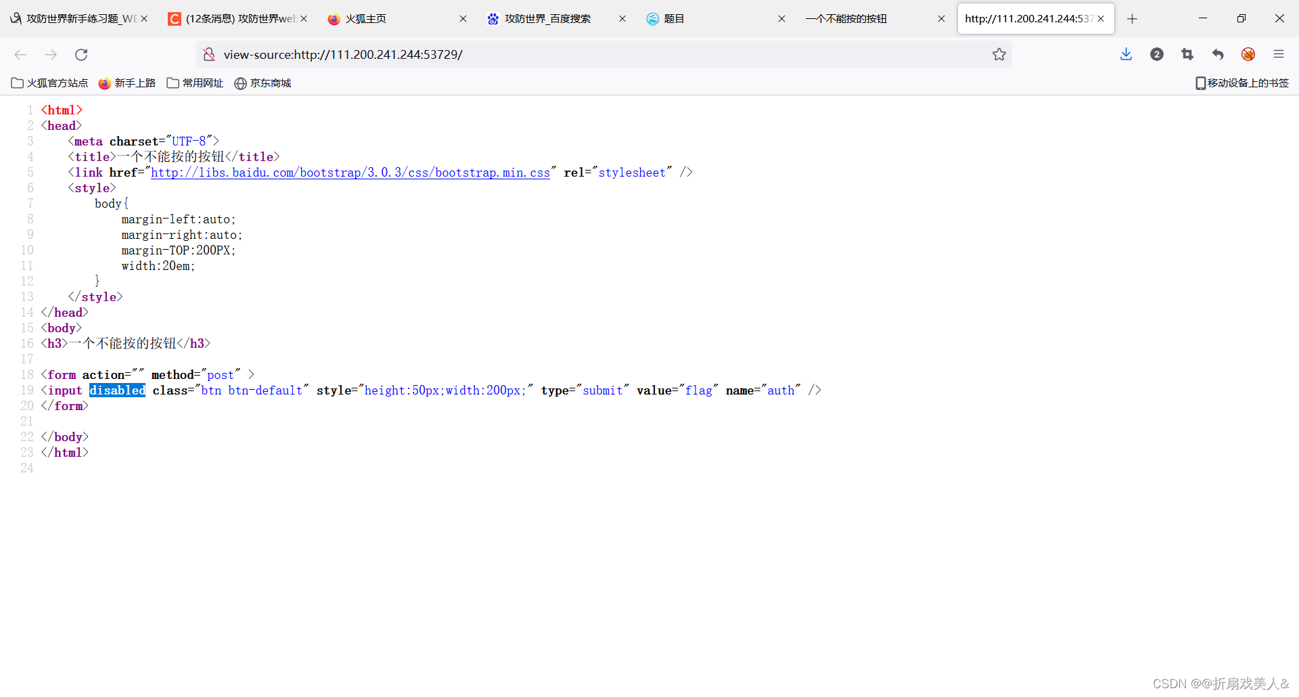Viewport: 1299px width, 697px height.
Task: Click the 'stylesheet' rel value
Action: 632,173
